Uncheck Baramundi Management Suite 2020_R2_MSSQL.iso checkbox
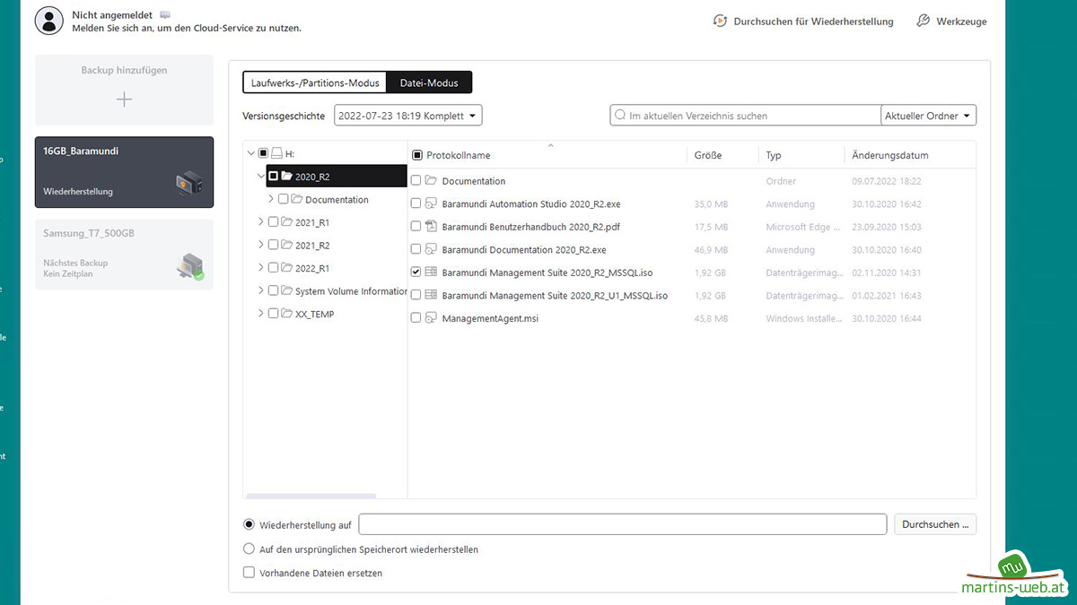The image size is (1077, 605). pyautogui.click(x=416, y=272)
